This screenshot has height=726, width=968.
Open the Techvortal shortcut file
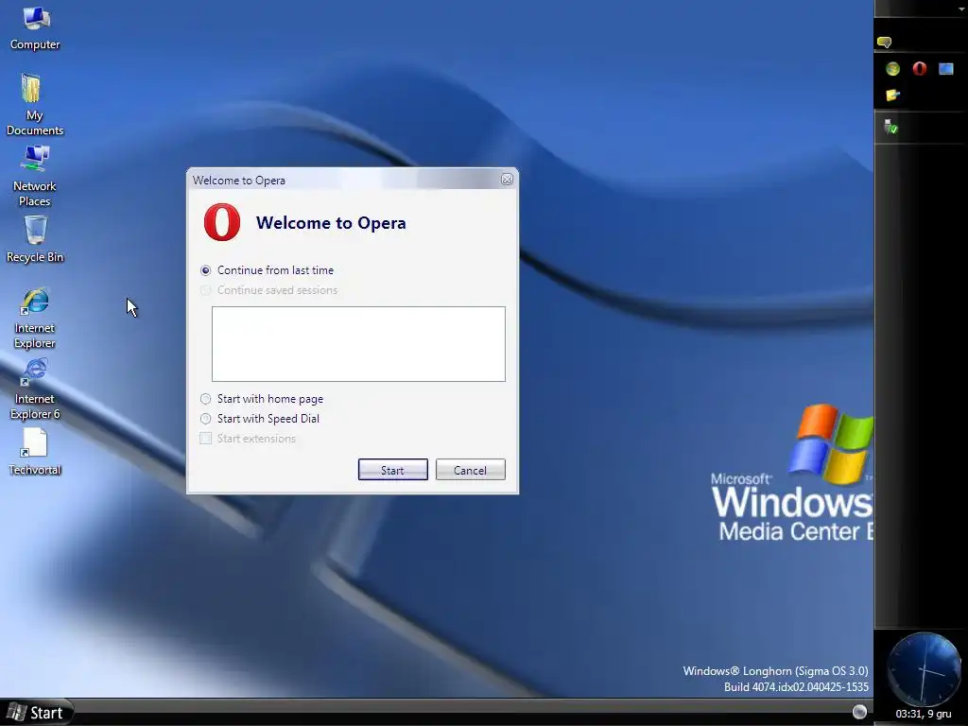tap(35, 451)
